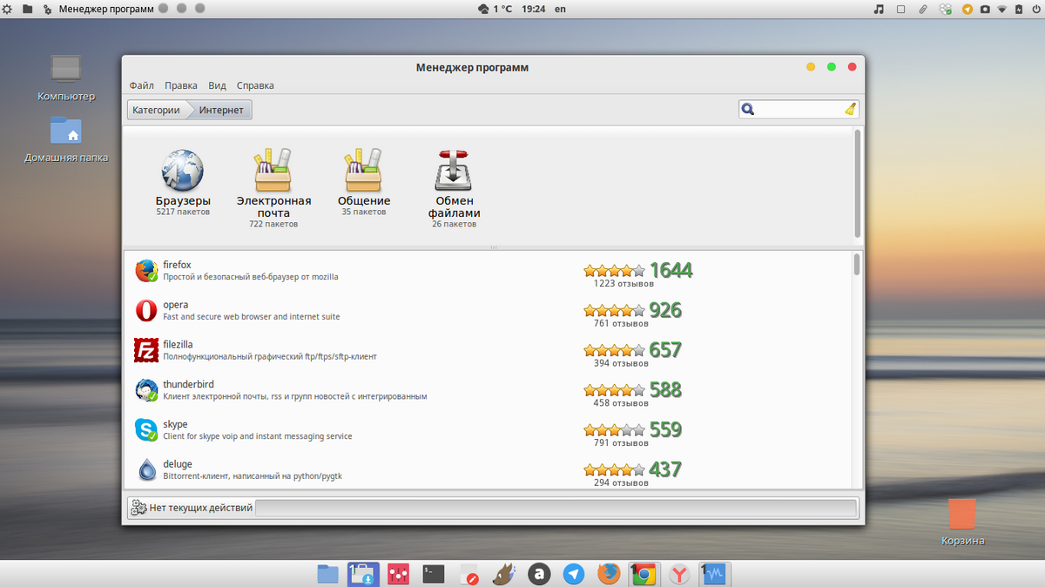Click the opera application icon in list
Viewport: 1045px width, 587px height.
click(146, 311)
